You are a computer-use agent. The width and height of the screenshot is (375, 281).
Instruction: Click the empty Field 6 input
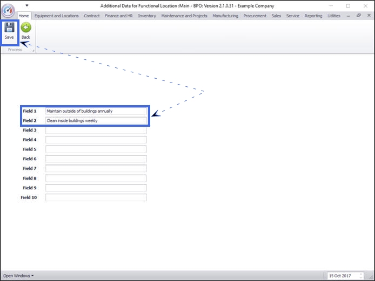96,159
